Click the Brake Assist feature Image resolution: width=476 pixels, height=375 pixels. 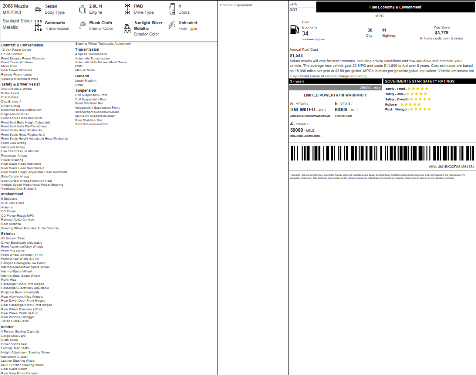point(10,93)
